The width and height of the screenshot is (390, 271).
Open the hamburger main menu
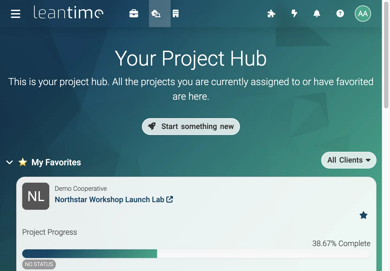click(x=15, y=14)
